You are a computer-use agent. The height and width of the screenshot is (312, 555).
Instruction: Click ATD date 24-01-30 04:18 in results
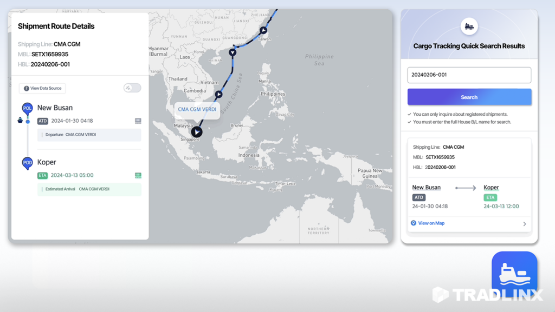430,207
